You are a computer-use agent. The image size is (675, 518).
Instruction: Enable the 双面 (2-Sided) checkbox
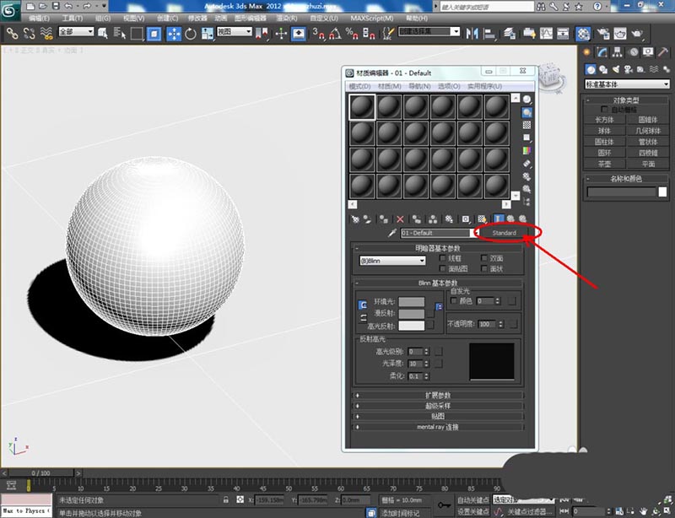click(x=483, y=257)
